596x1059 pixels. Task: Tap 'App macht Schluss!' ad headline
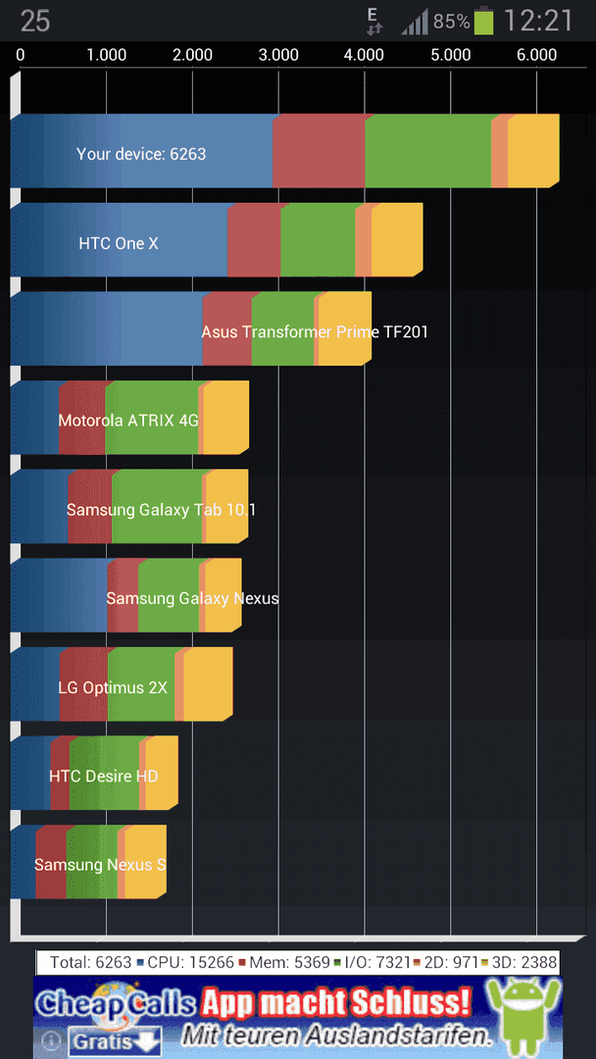(x=335, y=1001)
